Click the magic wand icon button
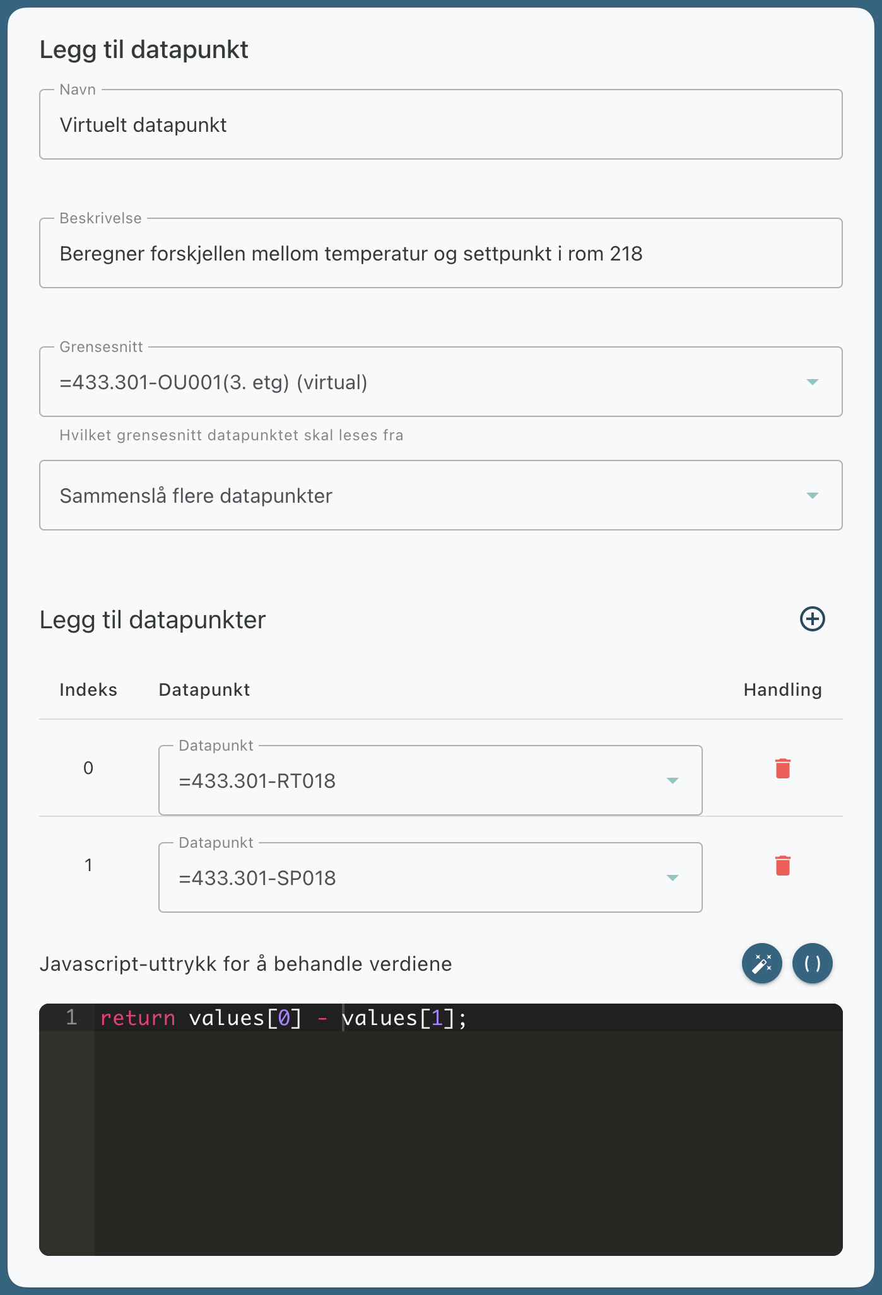Screen dimensions: 882x1295 tap(761, 964)
